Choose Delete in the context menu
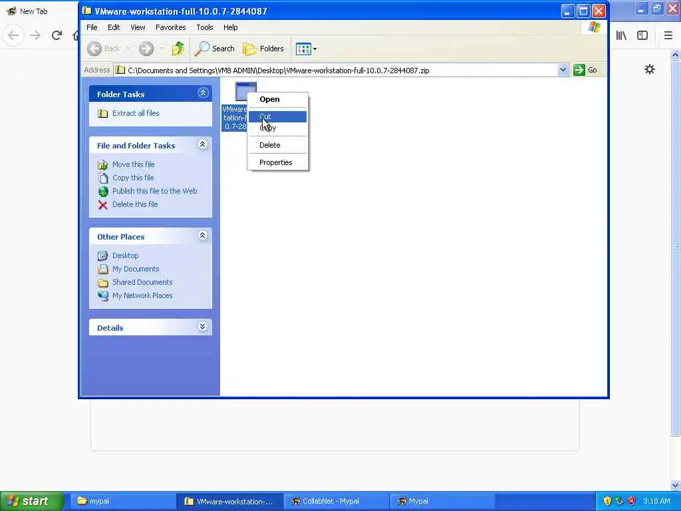681x511 pixels. click(x=277, y=145)
